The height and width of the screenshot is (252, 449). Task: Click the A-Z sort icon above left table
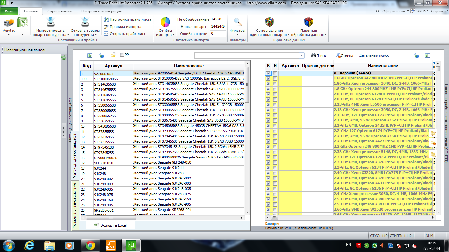point(102,56)
